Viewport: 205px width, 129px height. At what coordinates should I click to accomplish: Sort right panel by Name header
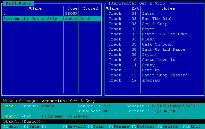(112, 9)
